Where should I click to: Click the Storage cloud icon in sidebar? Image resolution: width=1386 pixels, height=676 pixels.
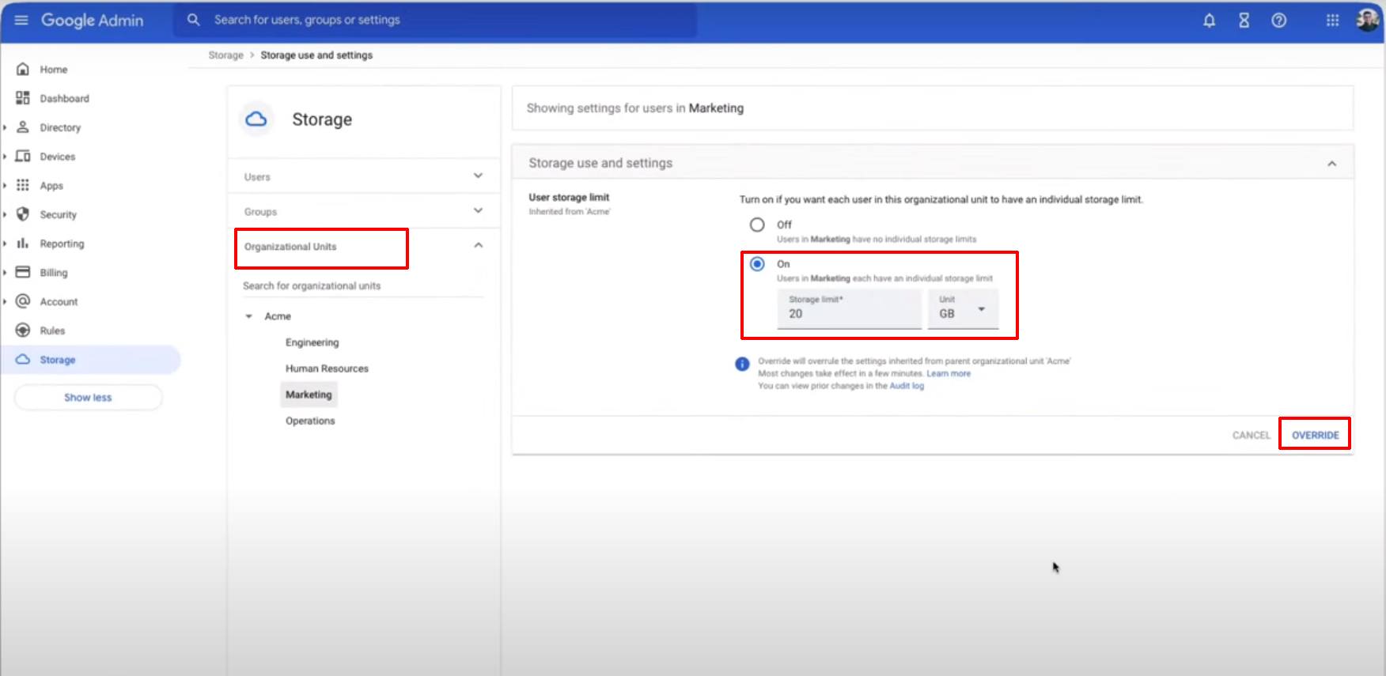[x=23, y=359]
